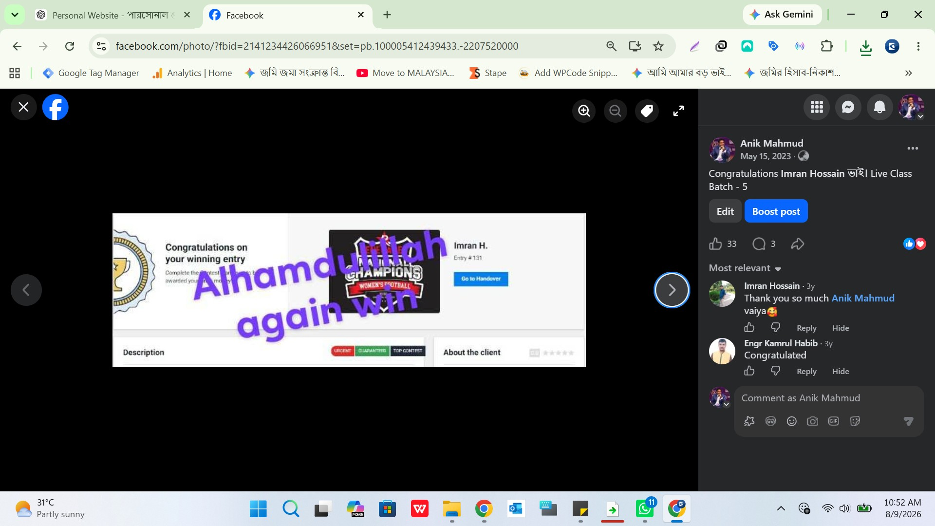
Task: Insert an emoji in the comment
Action: (x=792, y=421)
